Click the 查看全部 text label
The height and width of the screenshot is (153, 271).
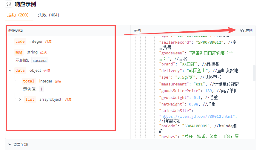tap(21, 144)
